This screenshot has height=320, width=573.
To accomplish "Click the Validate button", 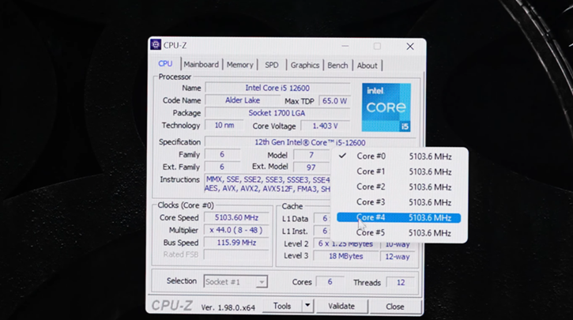I will click(x=341, y=306).
